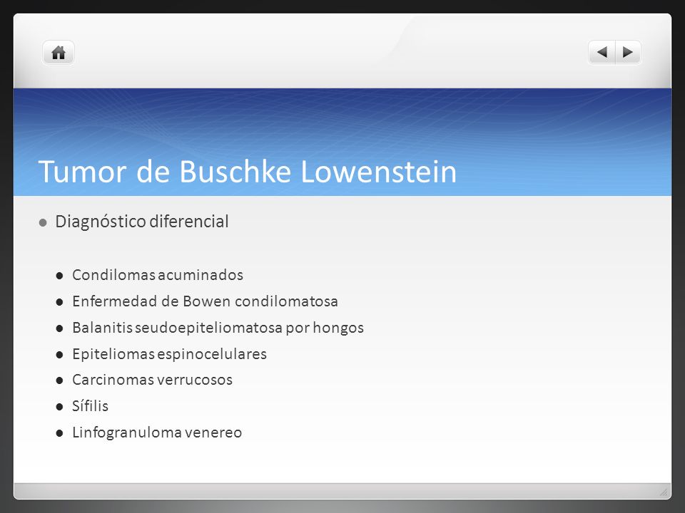Advance with the next slide arrow

[628, 52]
